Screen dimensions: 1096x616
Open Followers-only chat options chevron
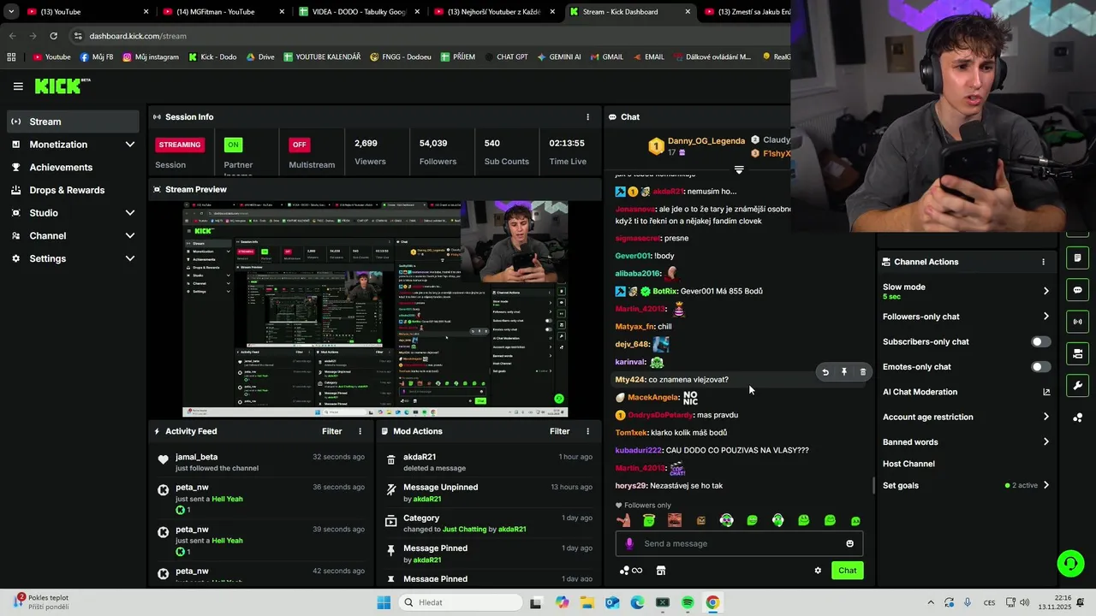[1045, 317]
